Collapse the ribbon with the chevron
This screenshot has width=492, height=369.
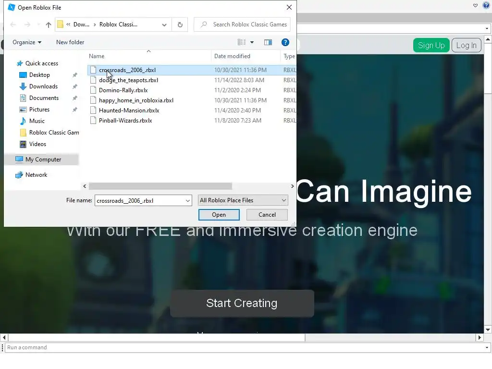475,5
